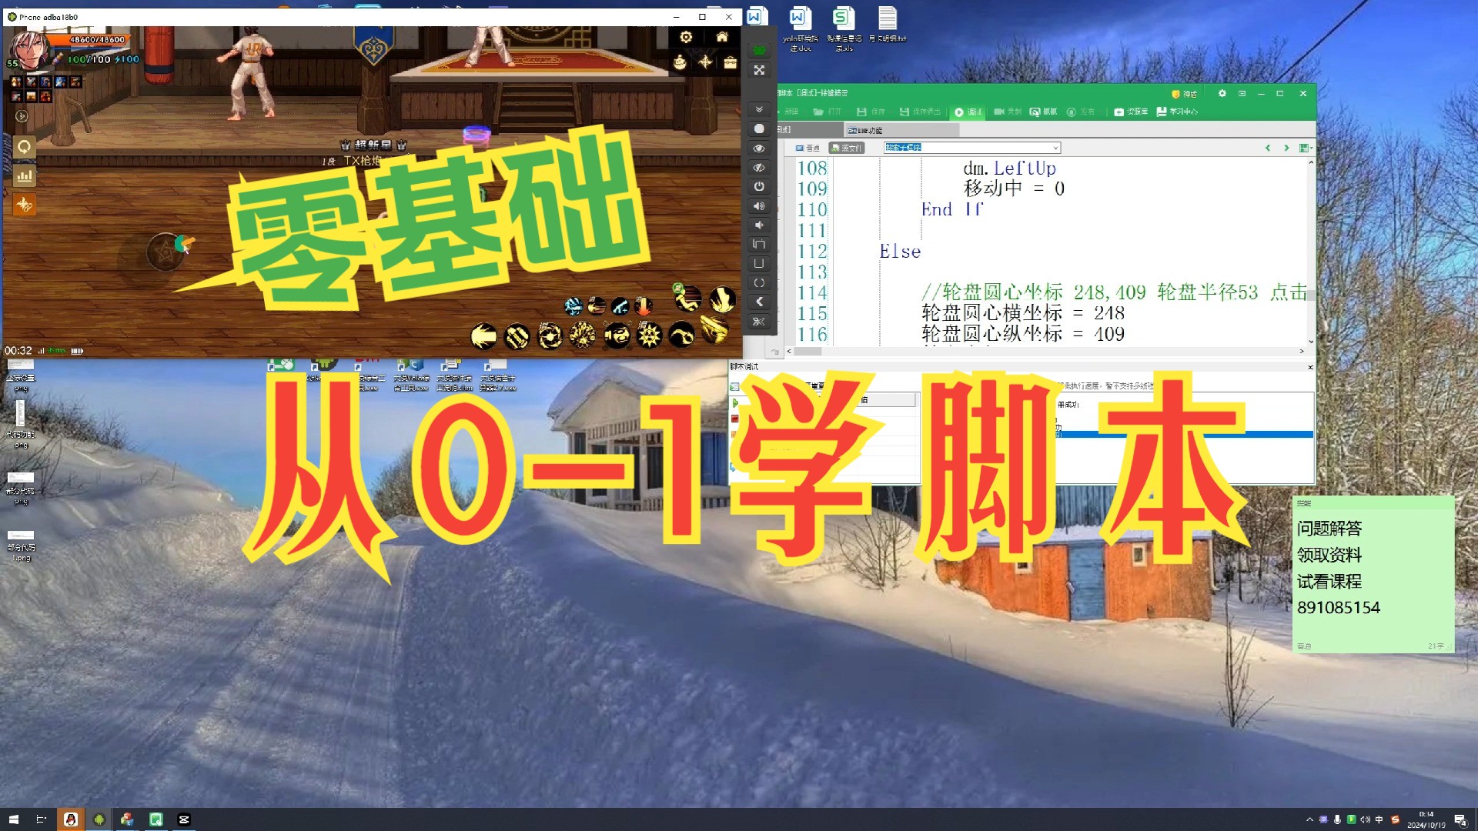Open Task View on taskbar
Image resolution: width=1478 pixels, height=831 pixels.
(41, 819)
